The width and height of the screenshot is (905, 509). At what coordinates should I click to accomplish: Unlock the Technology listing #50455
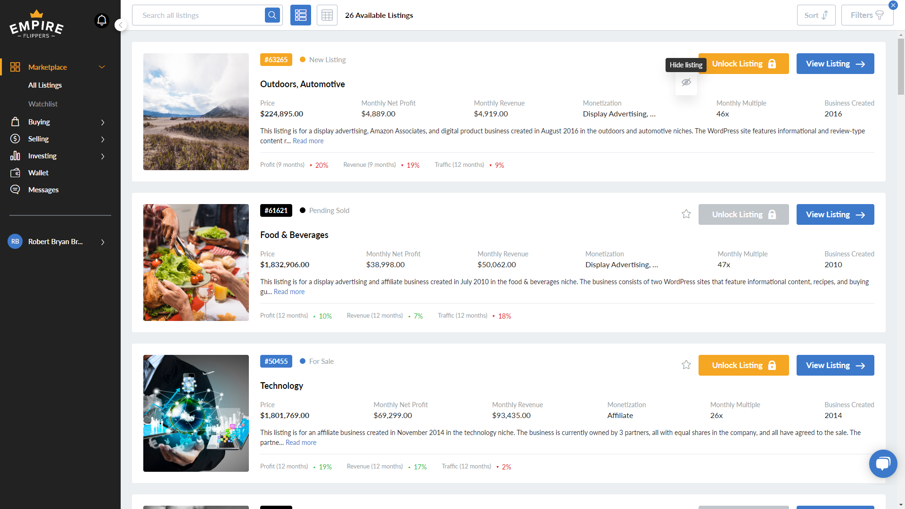[x=744, y=365]
